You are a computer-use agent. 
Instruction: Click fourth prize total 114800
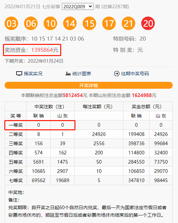(136, 153)
